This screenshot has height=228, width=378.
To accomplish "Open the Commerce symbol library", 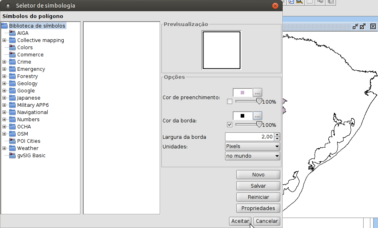I will coord(30,55).
